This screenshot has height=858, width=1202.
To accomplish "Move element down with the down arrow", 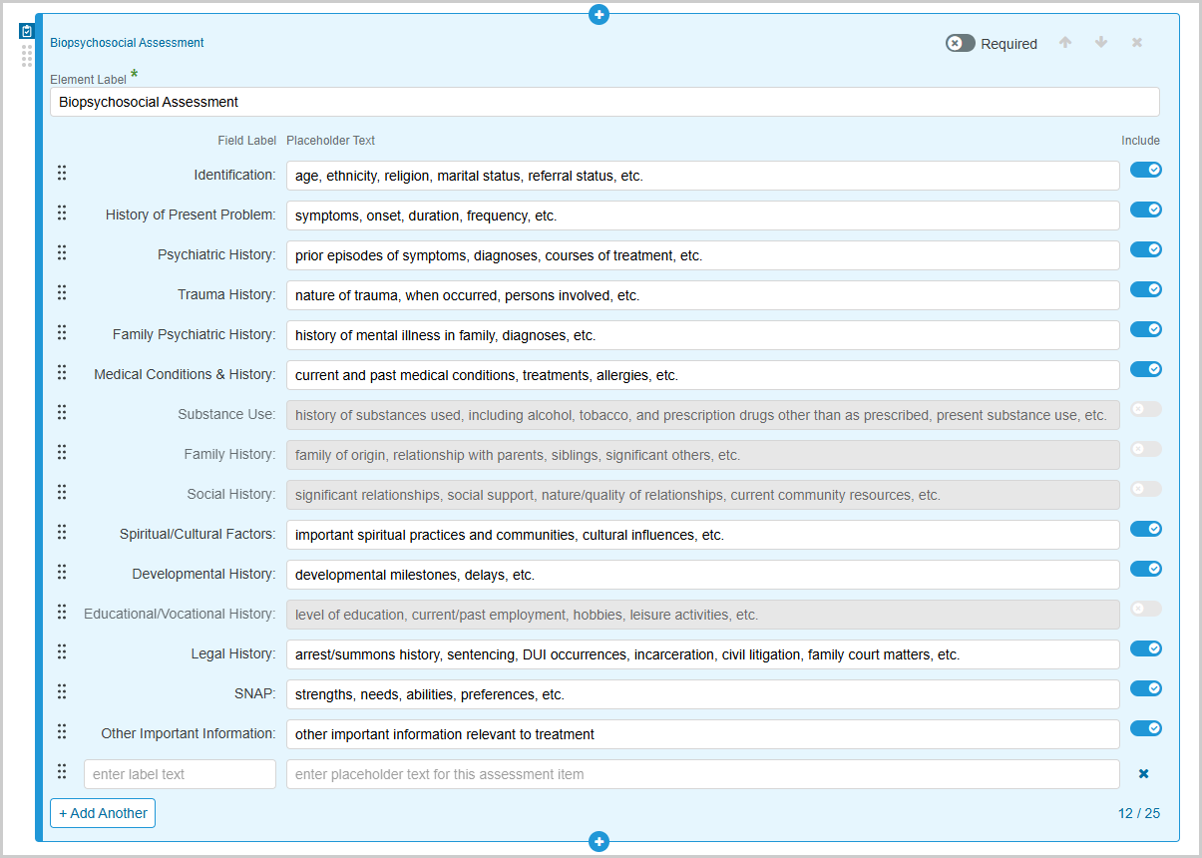I will (1101, 43).
